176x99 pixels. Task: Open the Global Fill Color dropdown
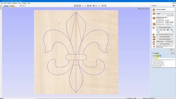point(167,20)
